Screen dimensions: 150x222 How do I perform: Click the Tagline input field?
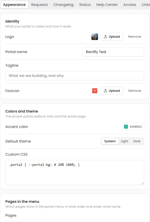tap(75, 76)
